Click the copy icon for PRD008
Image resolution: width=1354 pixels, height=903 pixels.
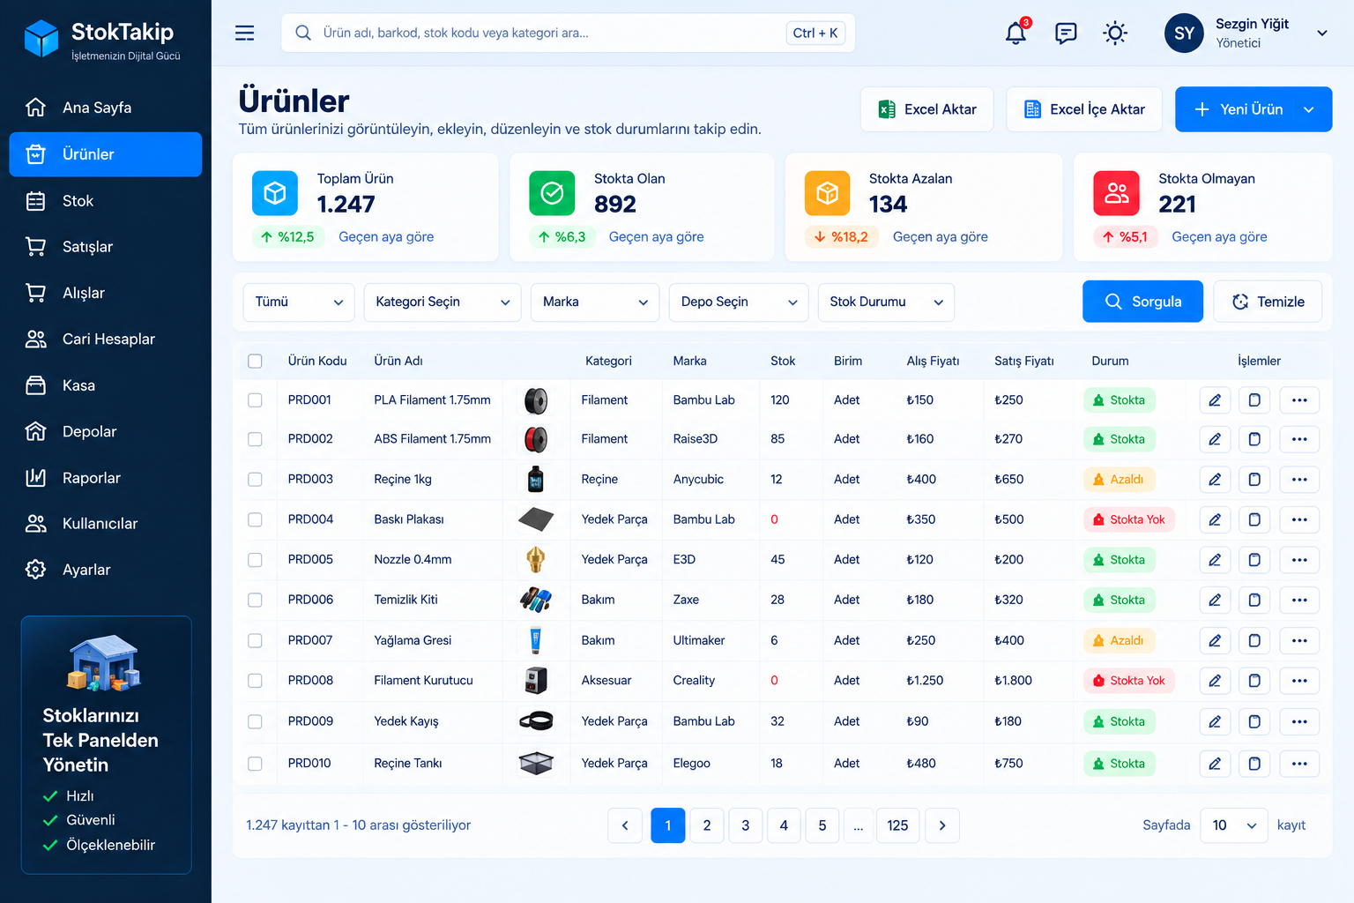point(1254,681)
